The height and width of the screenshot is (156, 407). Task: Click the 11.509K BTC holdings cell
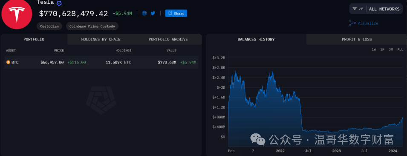point(118,62)
